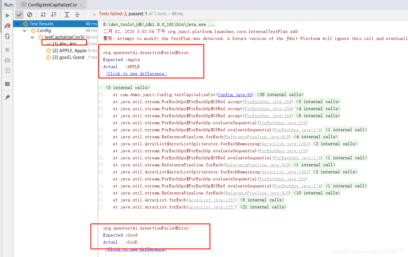Expand the <3 internal calls> folded region

[x=318, y=102]
